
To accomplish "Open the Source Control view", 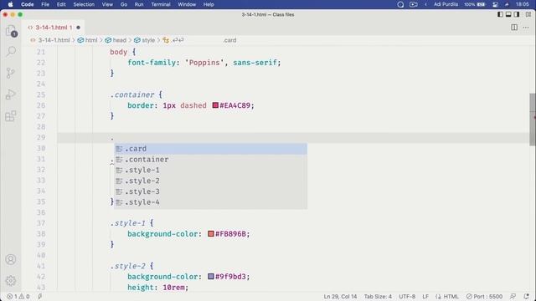I will [x=11, y=73].
